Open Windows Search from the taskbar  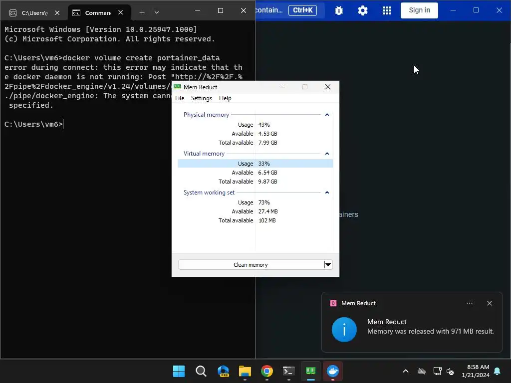coord(201,371)
